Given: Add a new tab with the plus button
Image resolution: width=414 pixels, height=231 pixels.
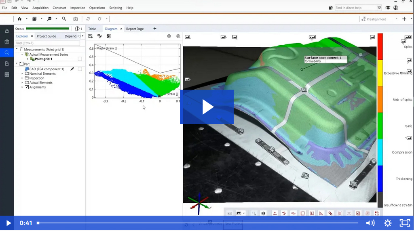Looking at the screenshot, I should point(155,29).
